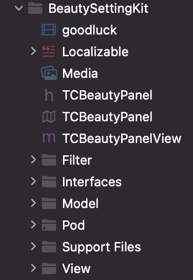193x280 pixels.
Task: Select the Interfaces folder label
Action: [x=92, y=182]
